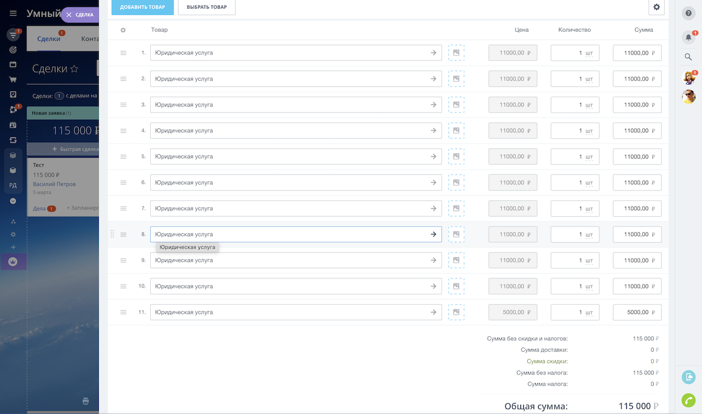Viewport: 702px width, 414px height.
Task: Open the Дела link on Тест card
Action: (x=39, y=209)
